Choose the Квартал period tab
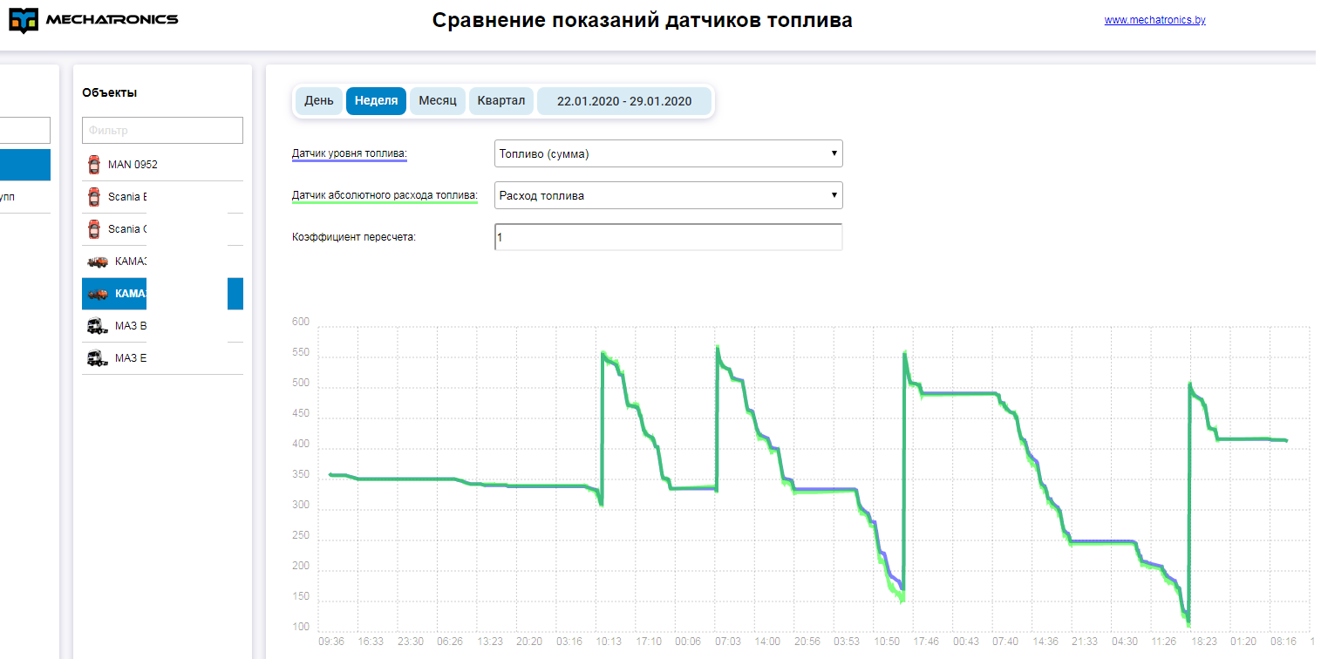The height and width of the screenshot is (659, 1321). tap(500, 101)
